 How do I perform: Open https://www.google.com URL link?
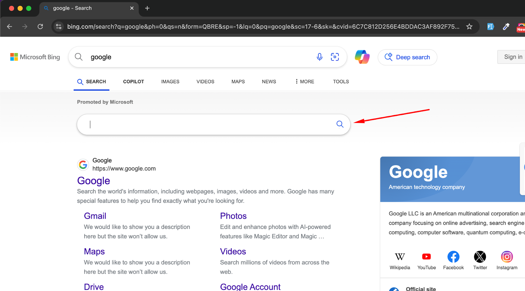pyautogui.click(x=124, y=168)
